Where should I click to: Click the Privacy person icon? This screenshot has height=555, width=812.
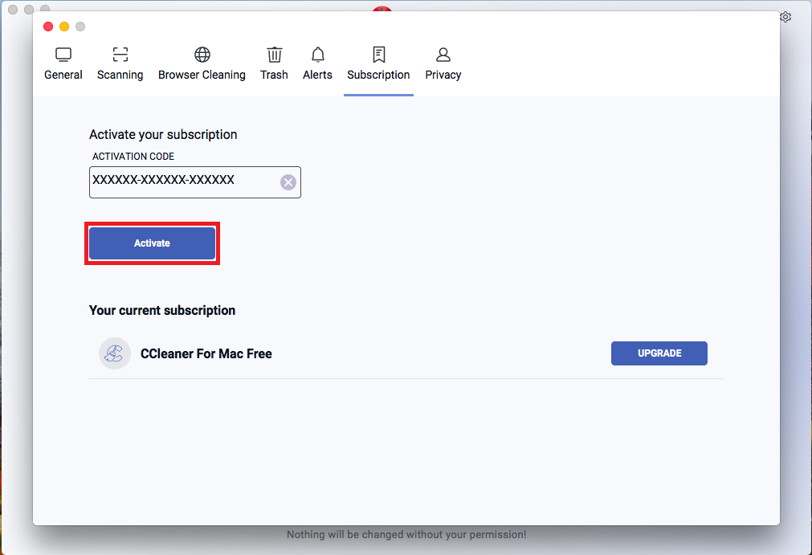pyautogui.click(x=443, y=54)
